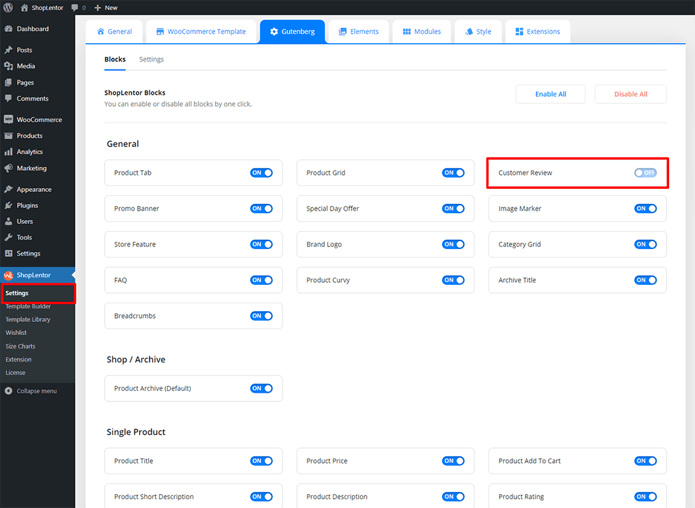The image size is (695, 508).
Task: Disable the Product Archive (Default) toggle
Action: tap(261, 388)
